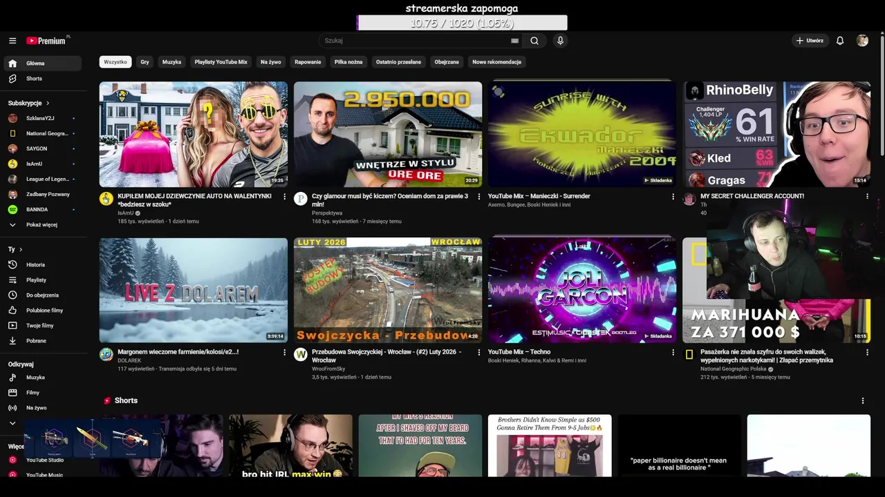Viewport: 885px width, 497px height.
Task: Open WrocFromSky channel avatar under video
Action: 300,355
